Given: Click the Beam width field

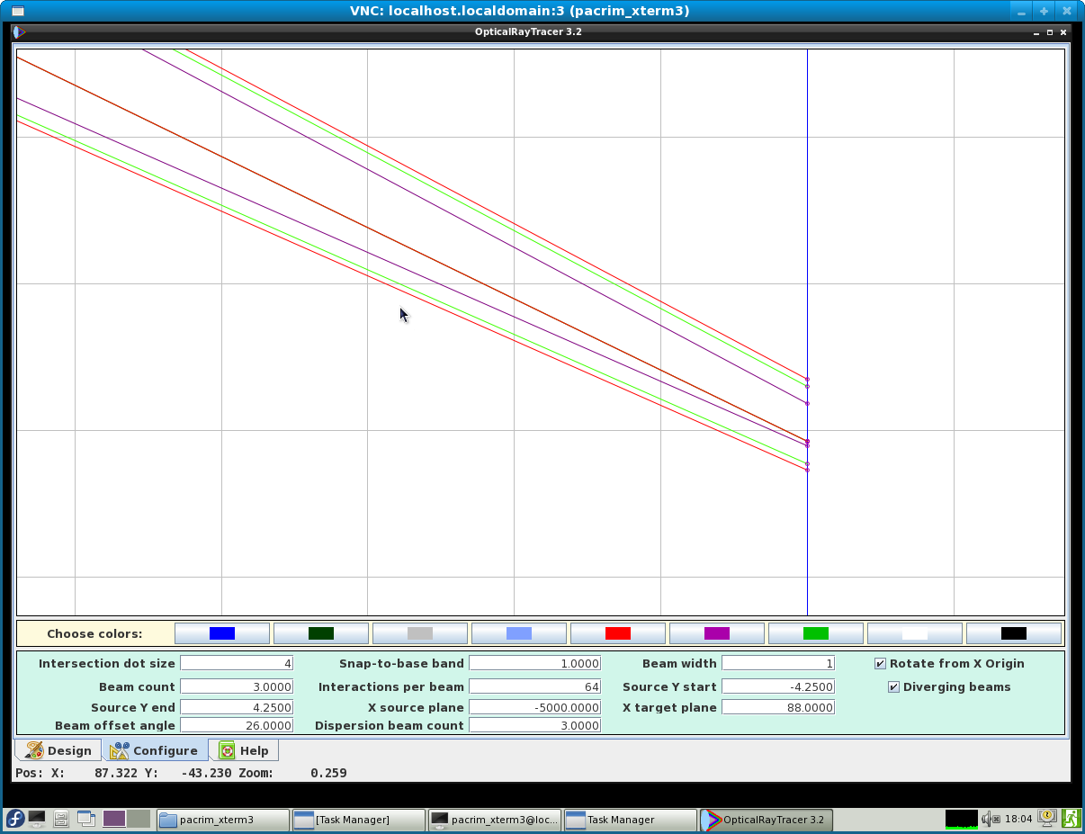Looking at the screenshot, I should (778, 663).
